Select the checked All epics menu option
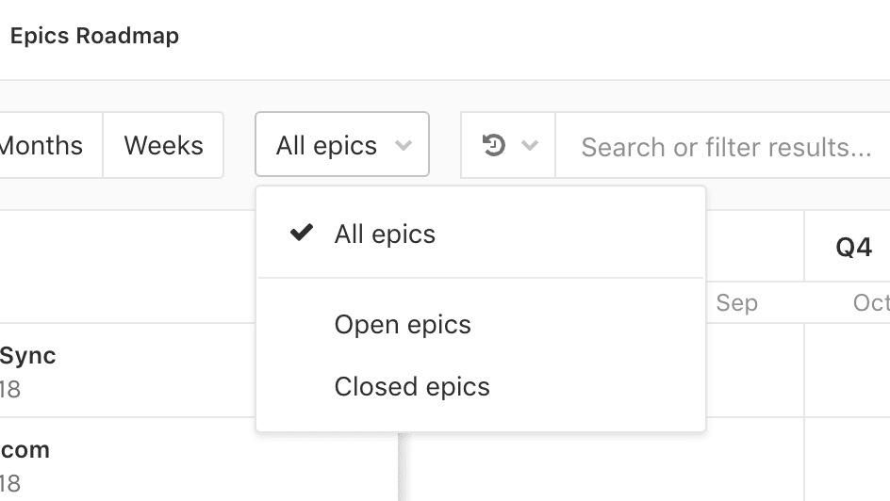 coord(481,234)
